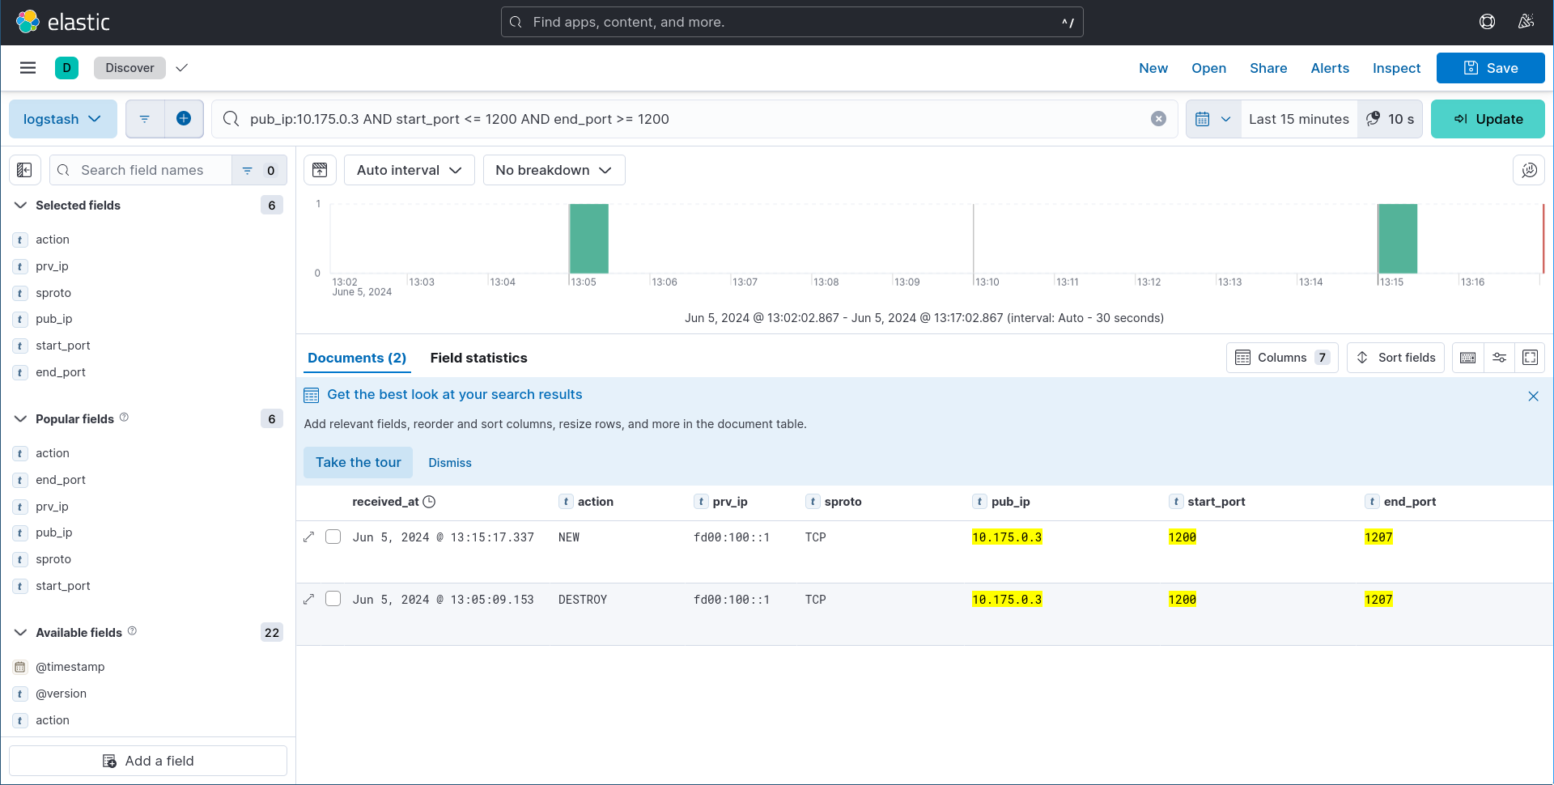Open the calendar quick date menu
The width and height of the screenshot is (1554, 785).
[1212, 119]
